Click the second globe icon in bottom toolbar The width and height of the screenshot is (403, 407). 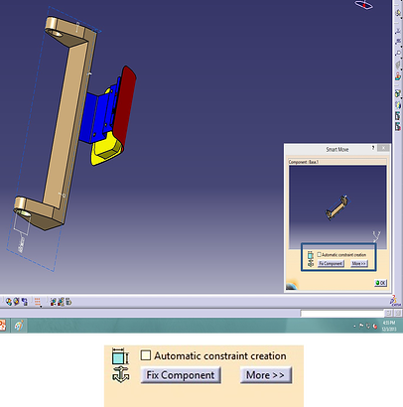point(16,302)
